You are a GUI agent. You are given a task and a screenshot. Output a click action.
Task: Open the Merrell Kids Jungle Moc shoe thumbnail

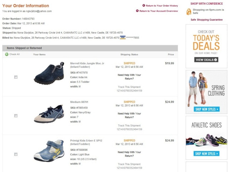click(x=49, y=73)
